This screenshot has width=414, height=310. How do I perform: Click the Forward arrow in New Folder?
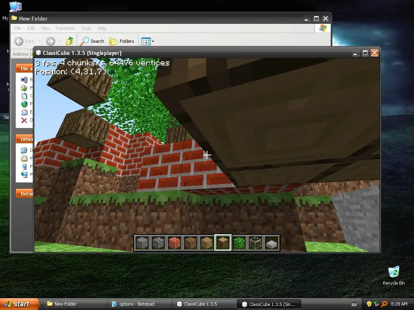pyautogui.click(x=51, y=41)
